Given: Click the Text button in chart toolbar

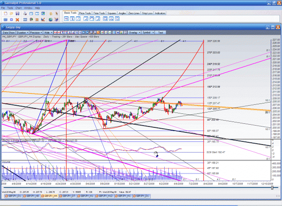Looking at the screenshot, I should (161, 33).
